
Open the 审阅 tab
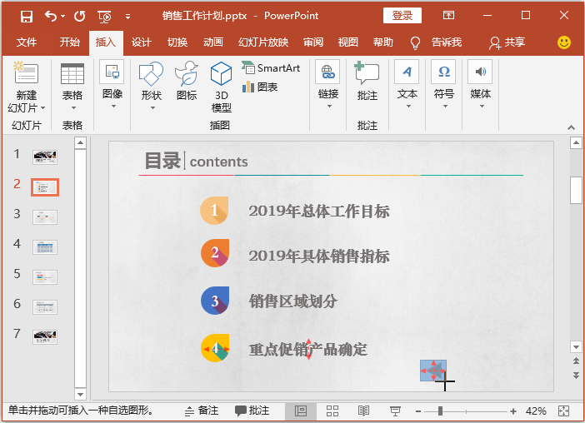tap(313, 42)
